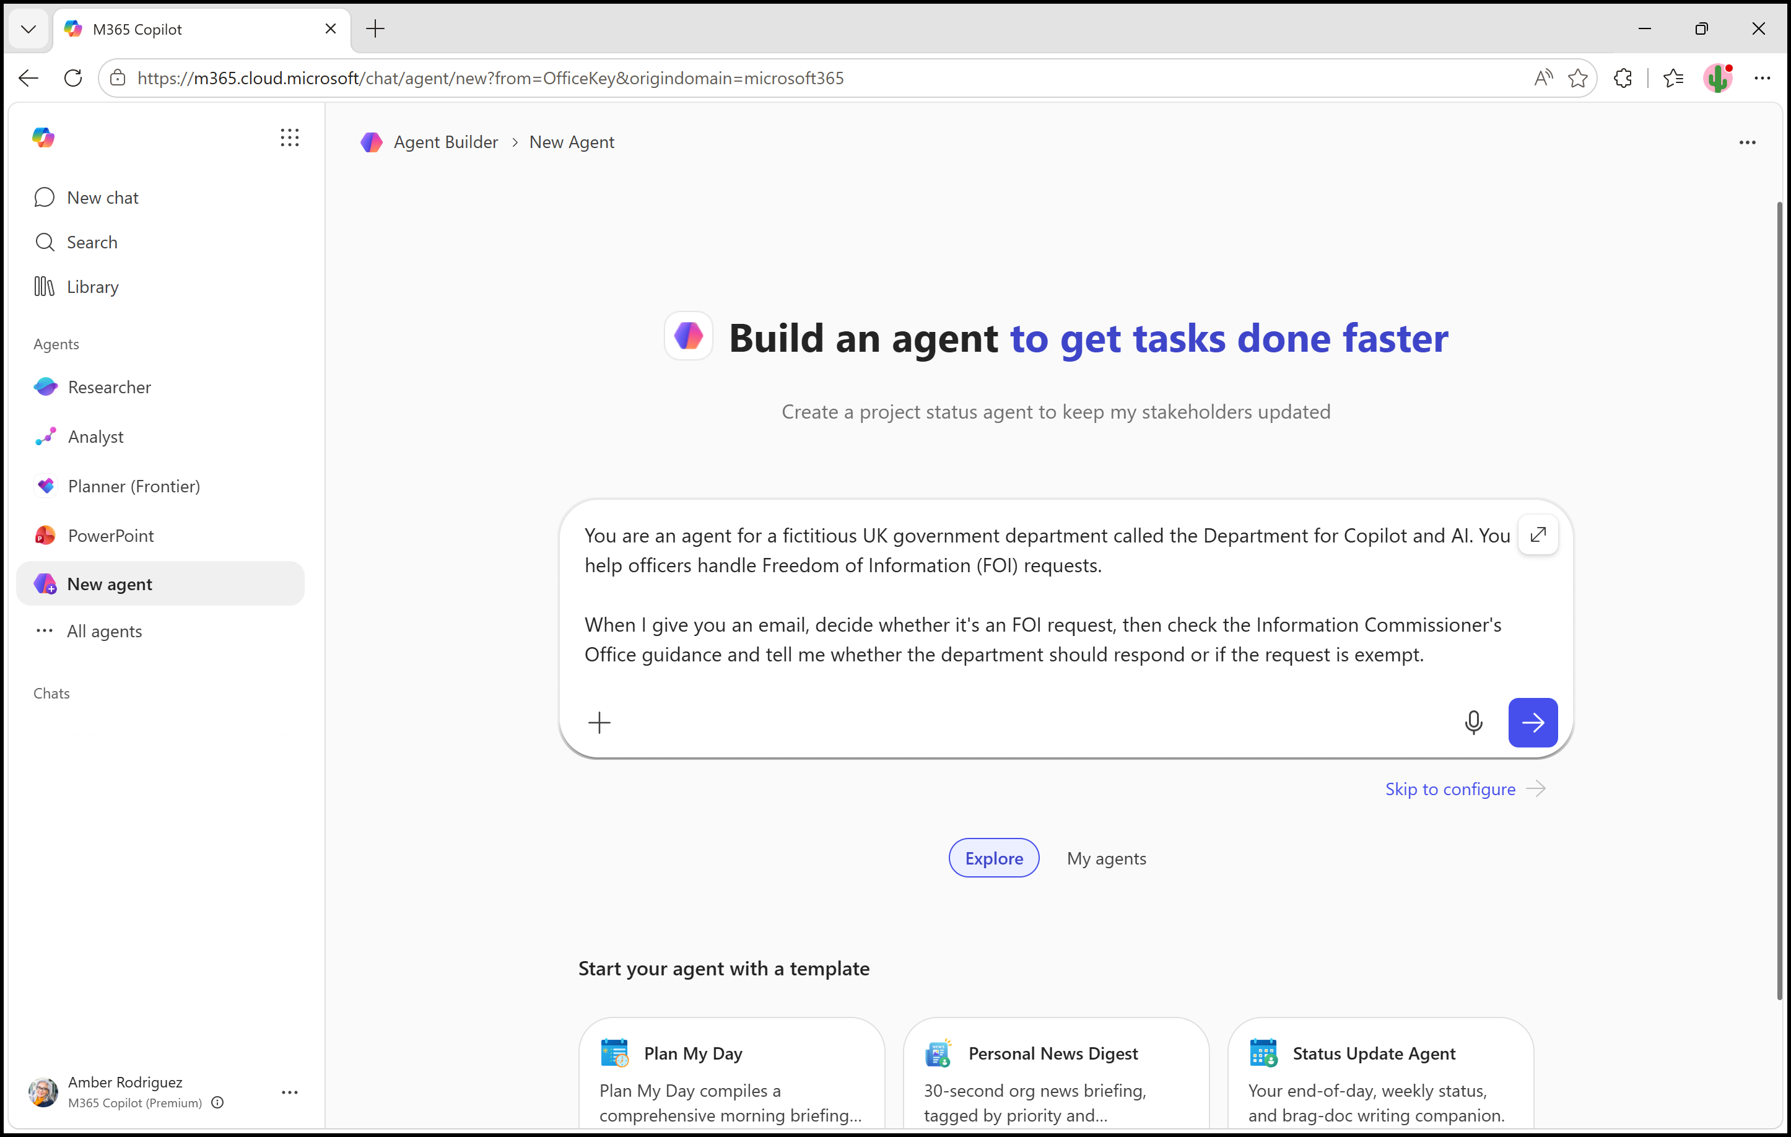Image resolution: width=1791 pixels, height=1137 pixels.
Task: Open the apps grid launcher
Action: (x=289, y=137)
